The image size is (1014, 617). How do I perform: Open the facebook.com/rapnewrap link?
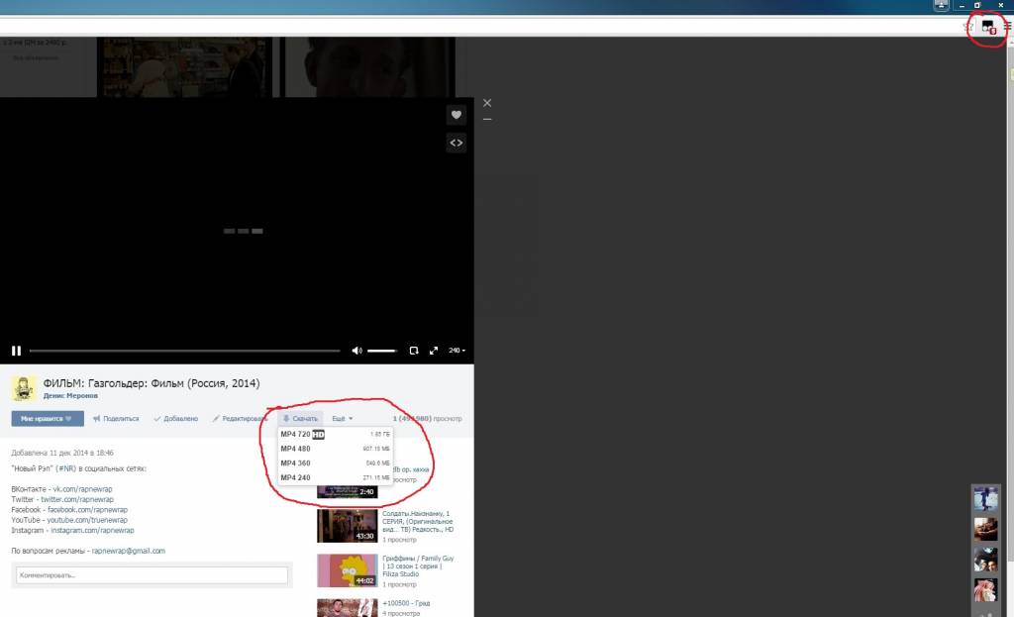pos(87,510)
